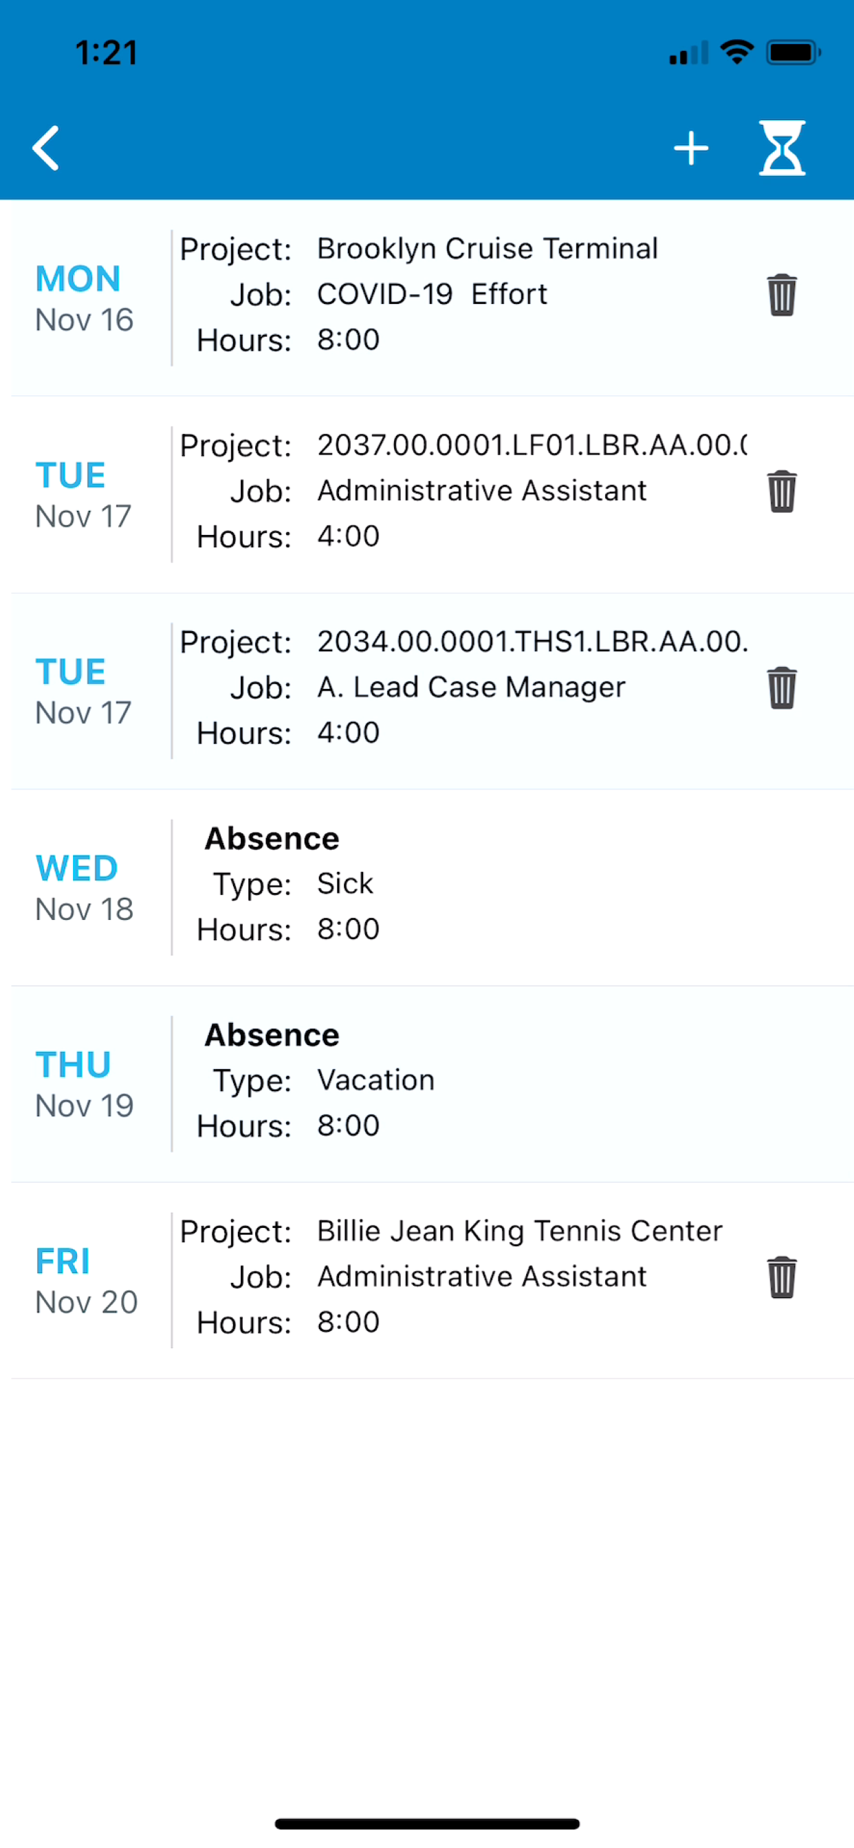
Task: Select the first TUE Nov 17 date label
Action: [x=83, y=496]
